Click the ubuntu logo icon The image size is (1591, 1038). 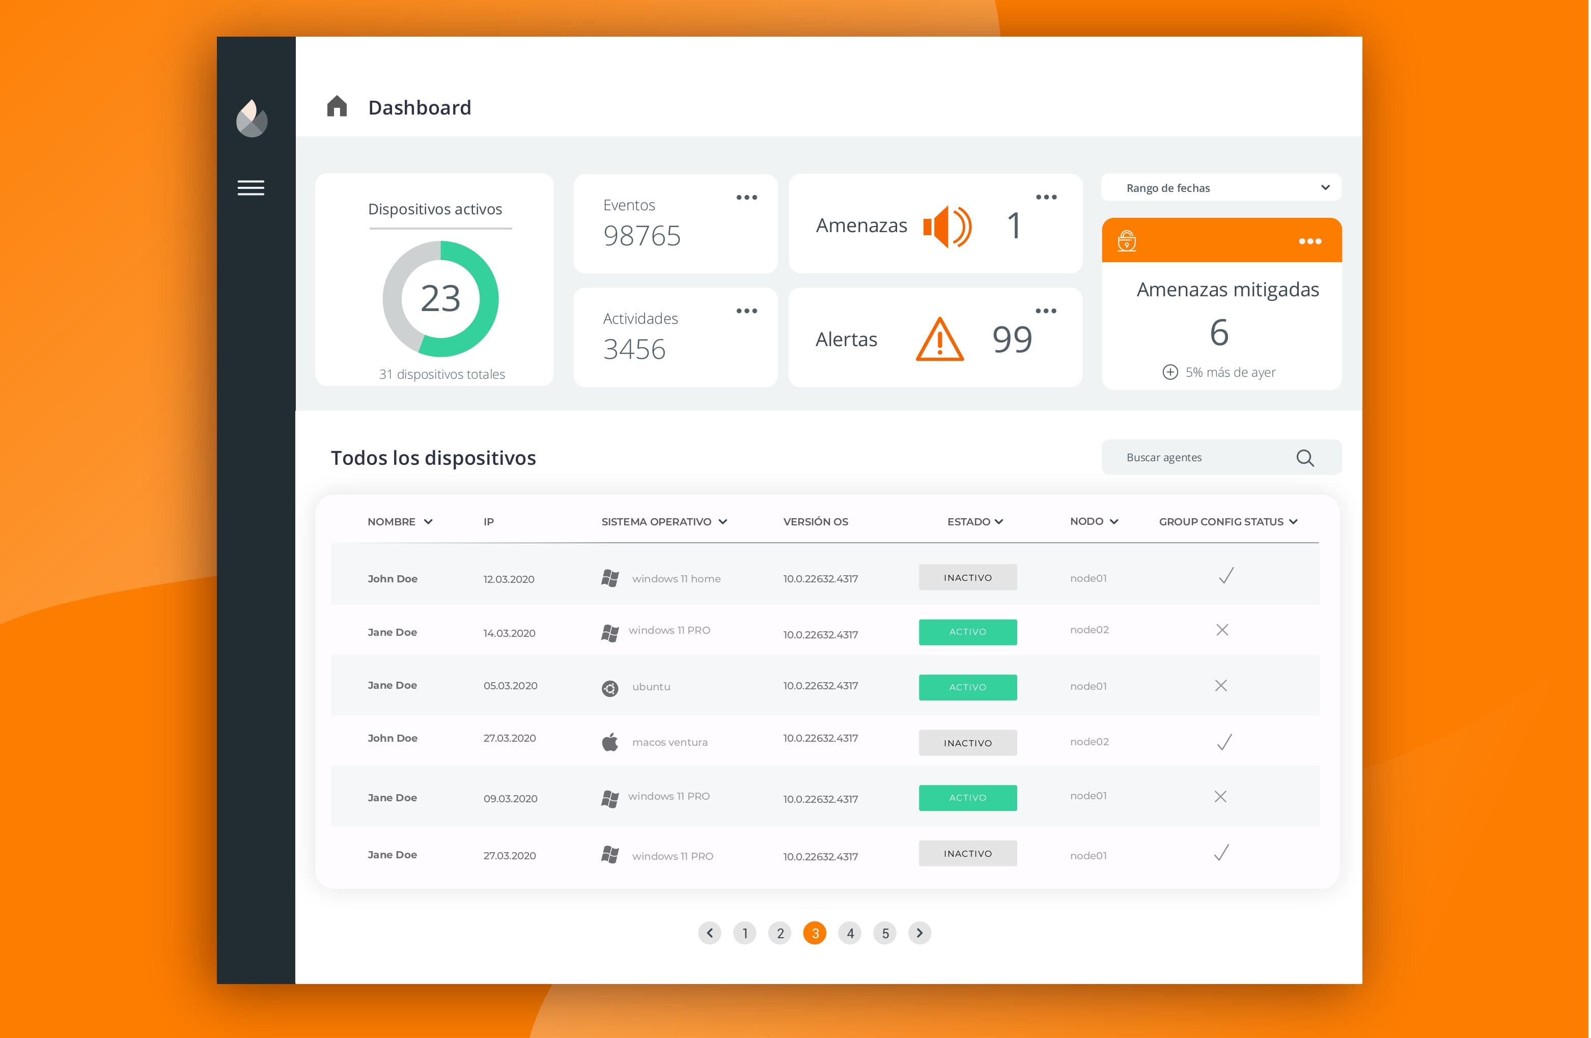[x=609, y=688]
